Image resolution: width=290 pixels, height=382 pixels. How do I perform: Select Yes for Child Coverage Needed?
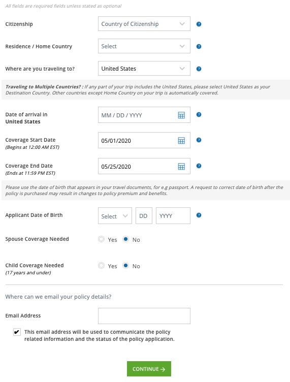point(101,266)
